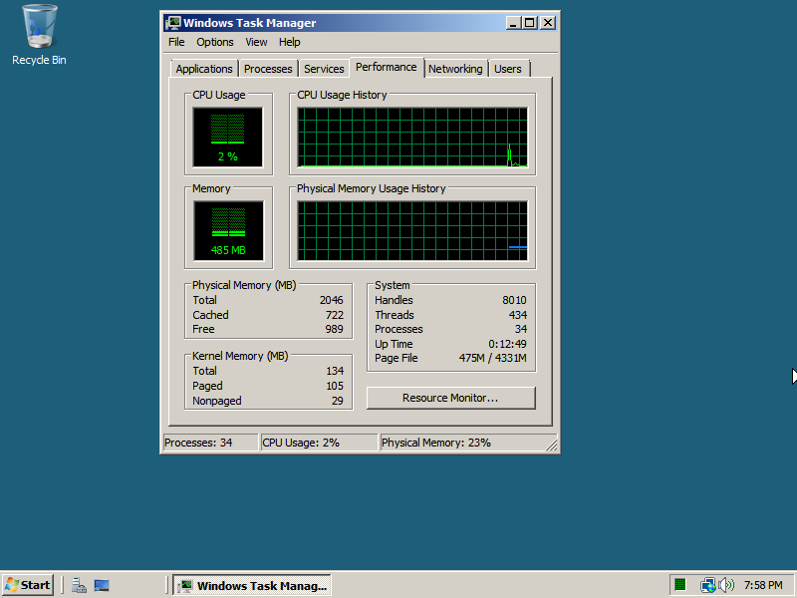Image resolution: width=797 pixels, height=598 pixels.
Task: Open the File menu
Action: coord(176,42)
